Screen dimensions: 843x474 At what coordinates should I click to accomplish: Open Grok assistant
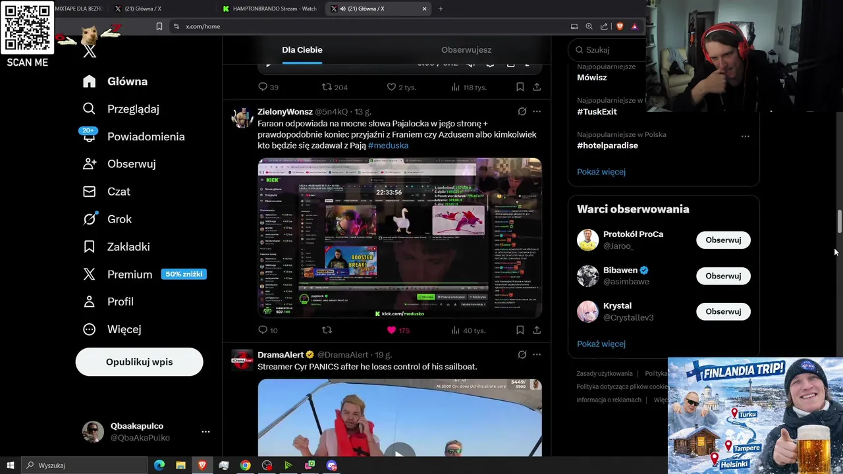click(x=107, y=219)
